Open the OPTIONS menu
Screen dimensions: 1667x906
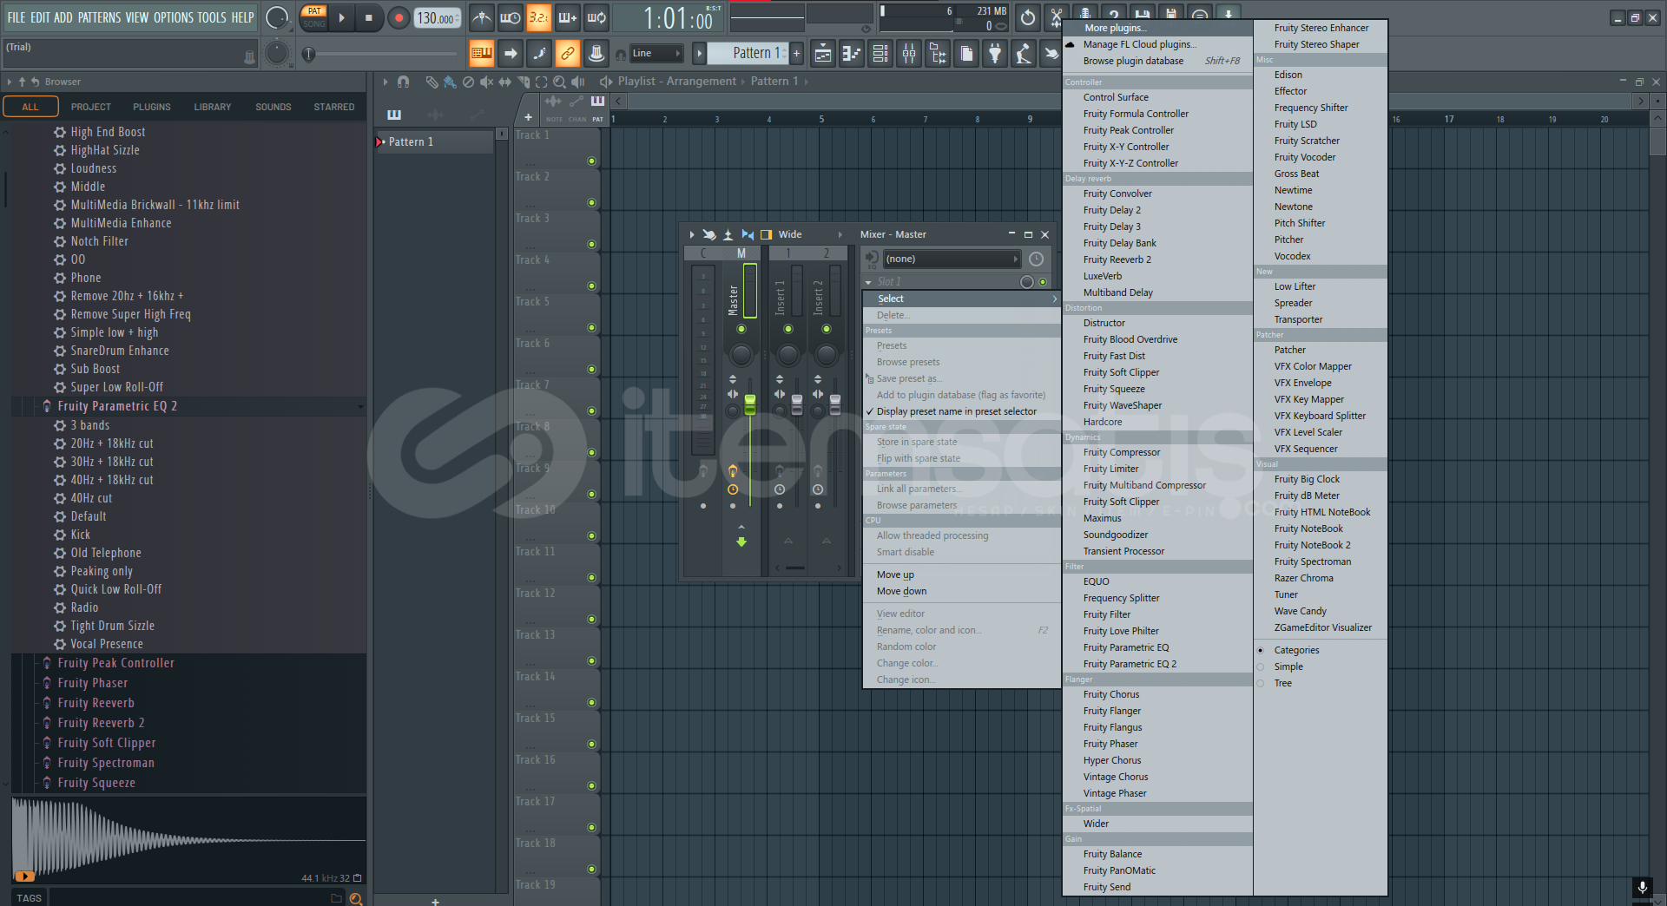pos(173,17)
